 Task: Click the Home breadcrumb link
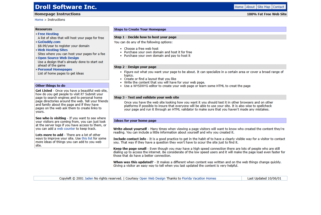(x=39, y=20)
